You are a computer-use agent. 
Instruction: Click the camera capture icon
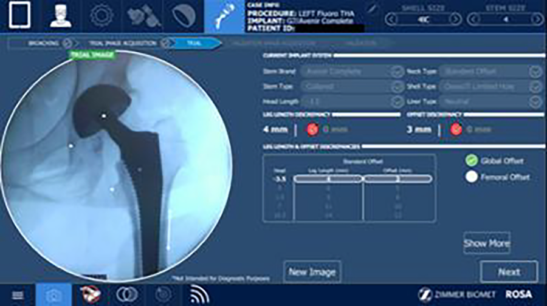[x=53, y=295]
